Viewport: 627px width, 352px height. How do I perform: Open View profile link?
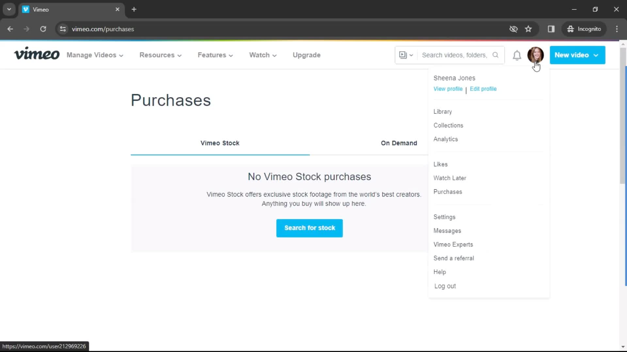pos(448,89)
